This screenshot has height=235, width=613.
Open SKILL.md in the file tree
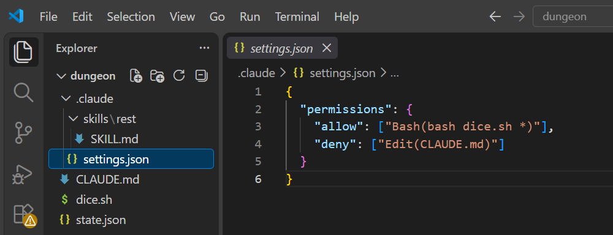pyautogui.click(x=115, y=139)
